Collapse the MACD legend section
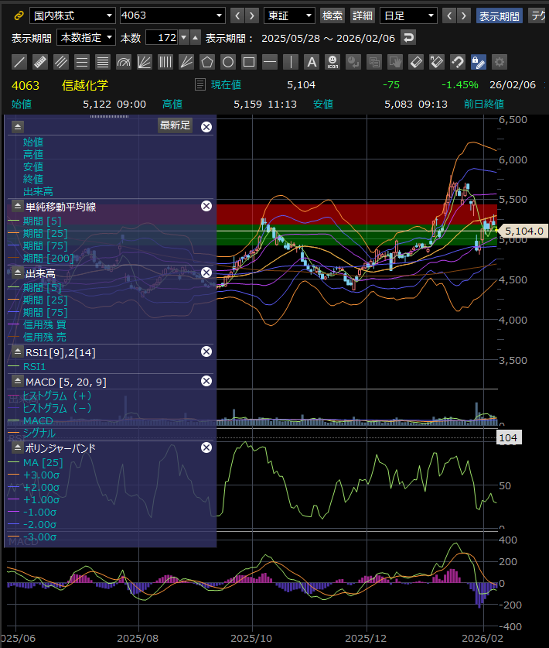 (17, 381)
